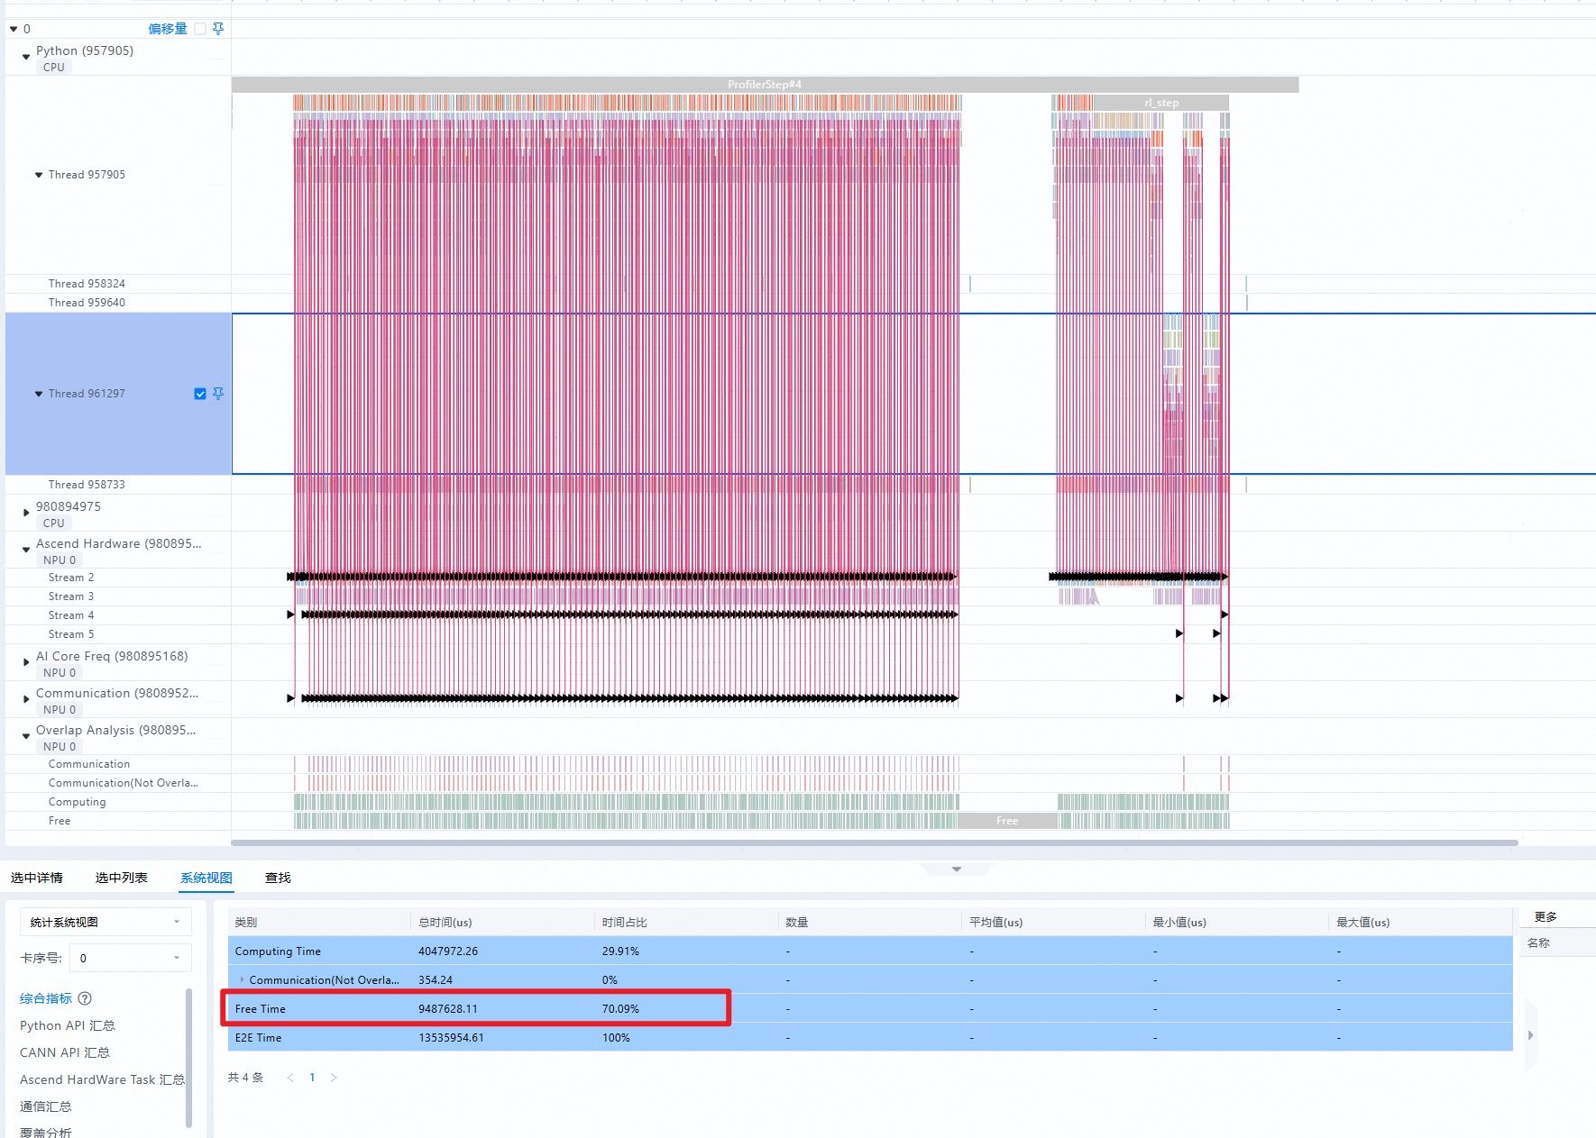Screen dimensions: 1596x1138
Task: Open the 选中列表 tab
Action: (122, 878)
